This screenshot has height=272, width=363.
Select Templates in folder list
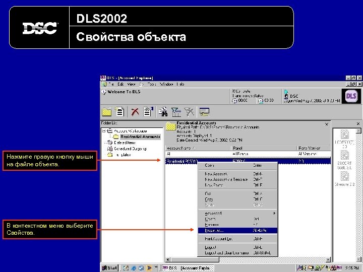(122, 155)
